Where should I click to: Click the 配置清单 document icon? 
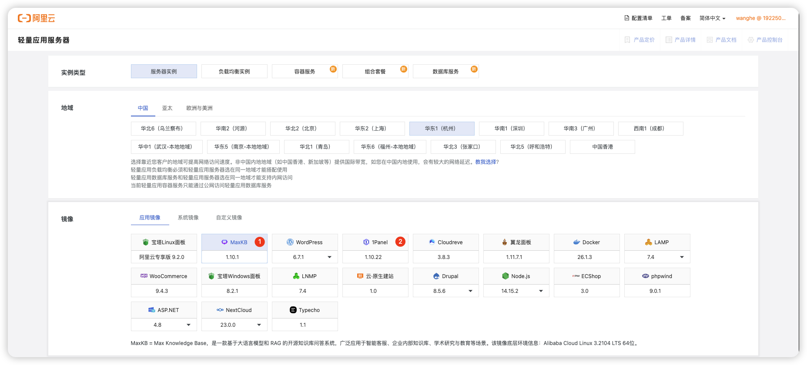(626, 18)
